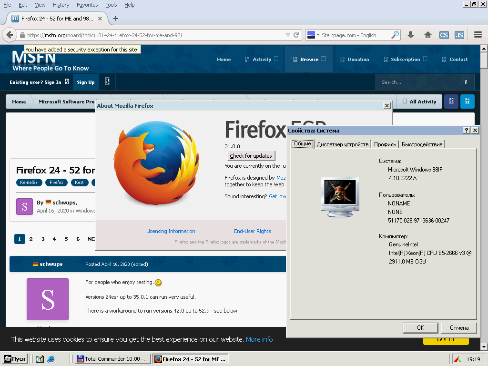Go to the browser Home page icon

tap(428, 35)
